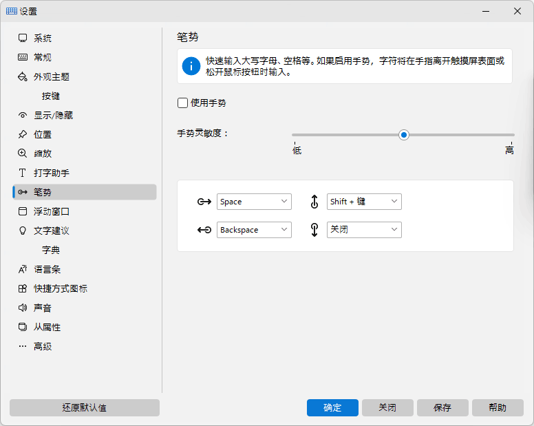This screenshot has width=534, height=426.
Task: Click the swipe-left gesture icon
Action: point(204,230)
